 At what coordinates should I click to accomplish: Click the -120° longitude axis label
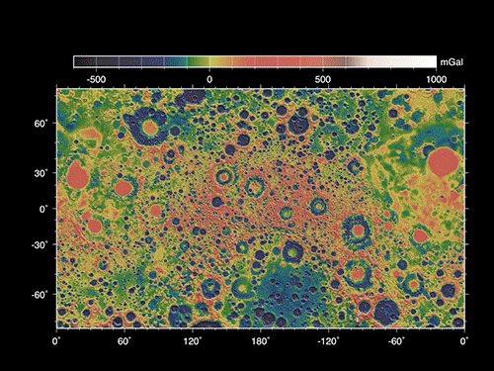coord(328,341)
